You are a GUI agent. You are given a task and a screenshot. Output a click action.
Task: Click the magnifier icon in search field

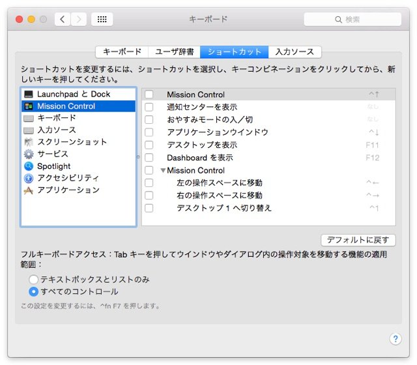[338, 20]
